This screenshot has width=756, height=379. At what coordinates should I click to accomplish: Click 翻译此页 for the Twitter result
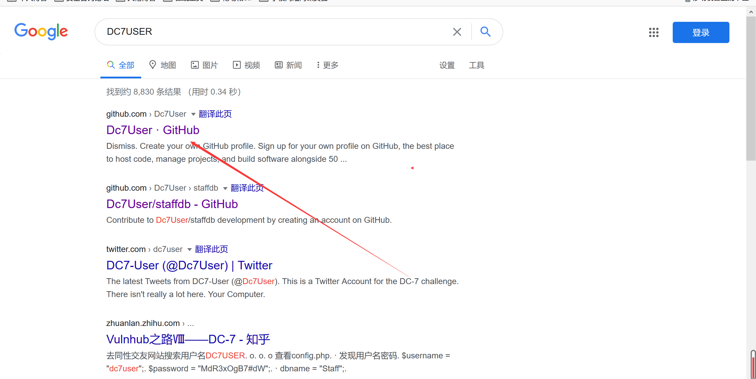pyautogui.click(x=211, y=249)
